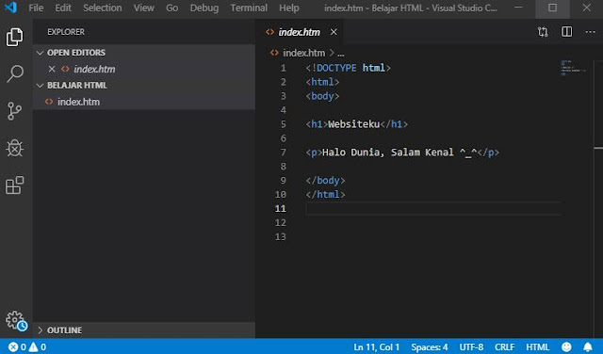603x354 pixels.
Task: Click the Websiteku heading text
Action: pos(354,124)
